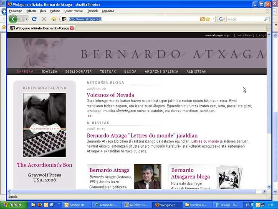Open The Accordionist's Son title link
This screenshot has height=209, width=278.
45,165
